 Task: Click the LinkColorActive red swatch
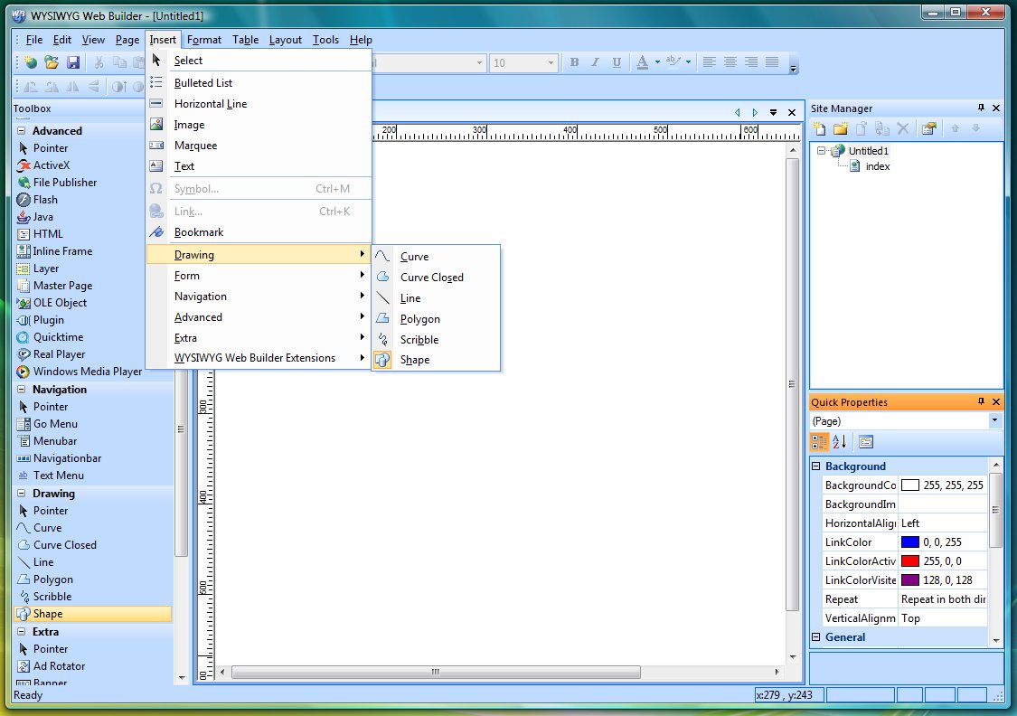click(910, 561)
